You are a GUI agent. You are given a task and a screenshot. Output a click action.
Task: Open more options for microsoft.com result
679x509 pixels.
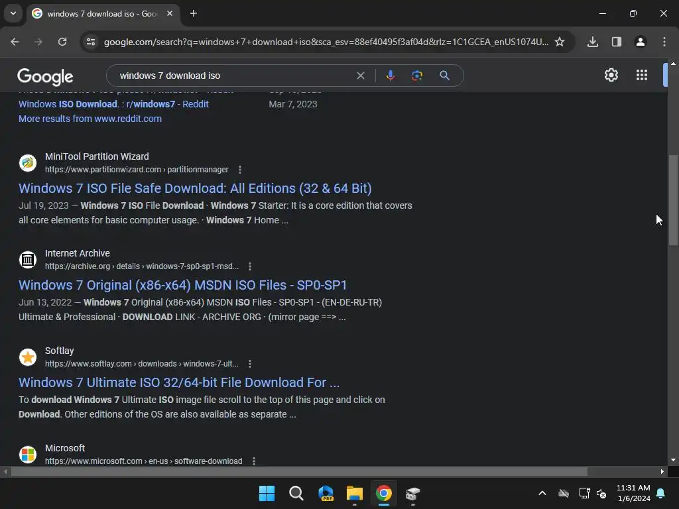[254, 461]
